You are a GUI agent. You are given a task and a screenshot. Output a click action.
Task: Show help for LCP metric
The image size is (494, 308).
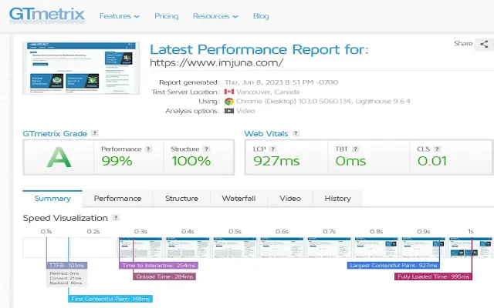(272, 149)
